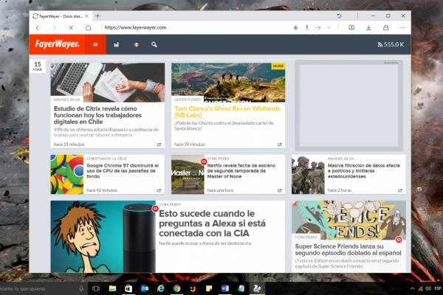Launch Internet Explorer from the taskbar

click(x=161, y=288)
